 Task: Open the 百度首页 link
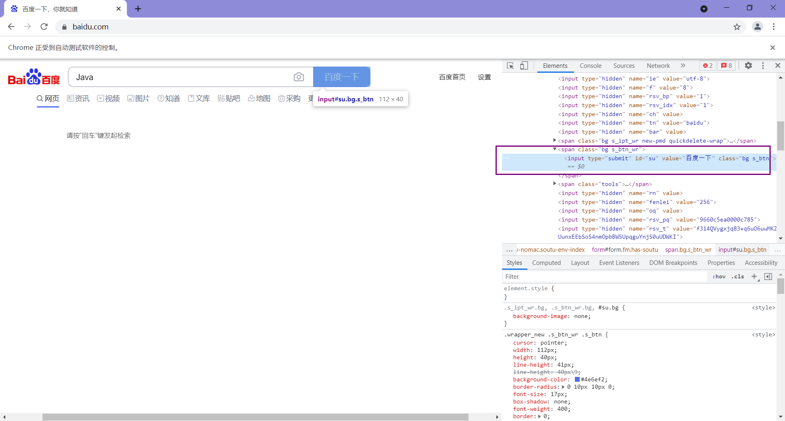tap(452, 77)
